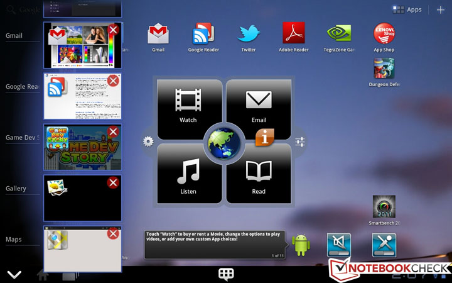Tap the plus add-to-home button
The image size is (452, 283).
(x=441, y=10)
